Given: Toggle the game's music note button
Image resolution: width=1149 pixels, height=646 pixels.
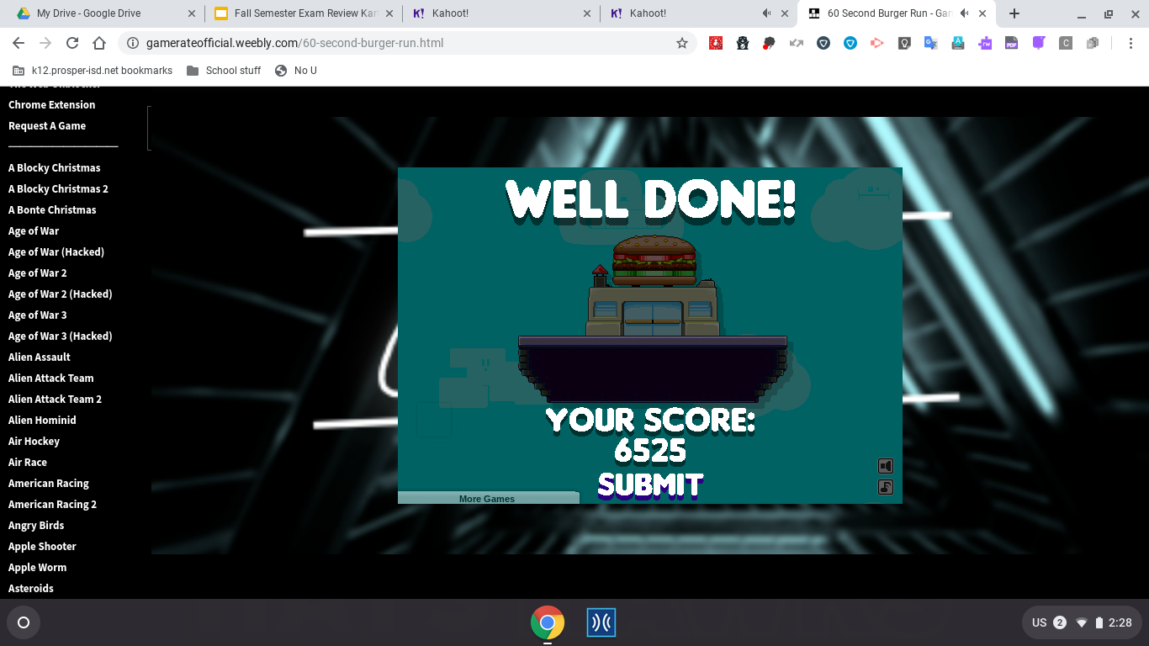Looking at the screenshot, I should tap(885, 487).
